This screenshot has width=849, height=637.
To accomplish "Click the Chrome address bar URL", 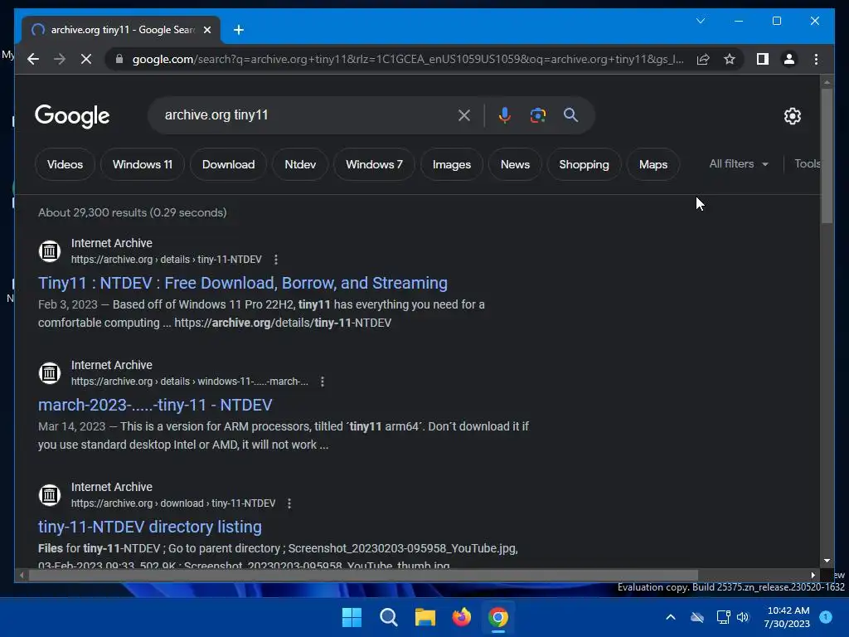I will [x=408, y=59].
